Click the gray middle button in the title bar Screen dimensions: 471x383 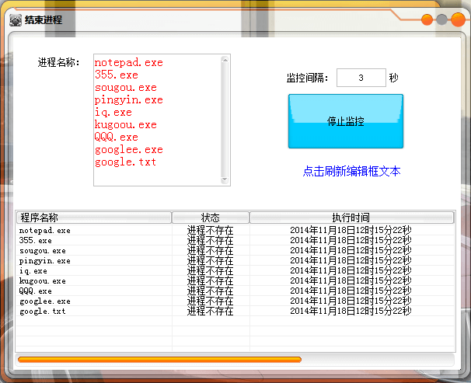pos(441,20)
